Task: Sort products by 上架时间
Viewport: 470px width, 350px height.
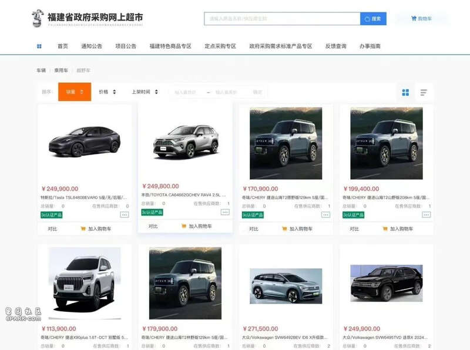Action: click(144, 92)
